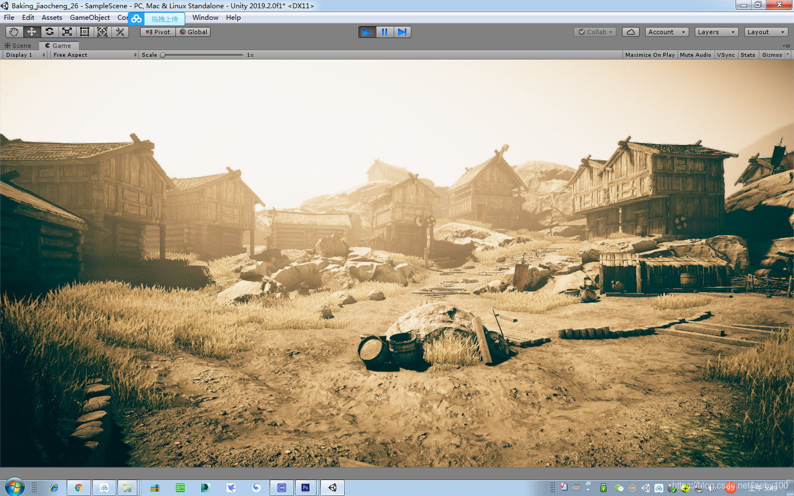Viewport: 794px width, 496px height.
Task: Click the rendered village Game view
Action: (397, 263)
